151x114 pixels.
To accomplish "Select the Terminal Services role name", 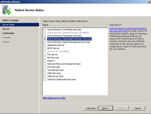I will (x=55, y=70).
